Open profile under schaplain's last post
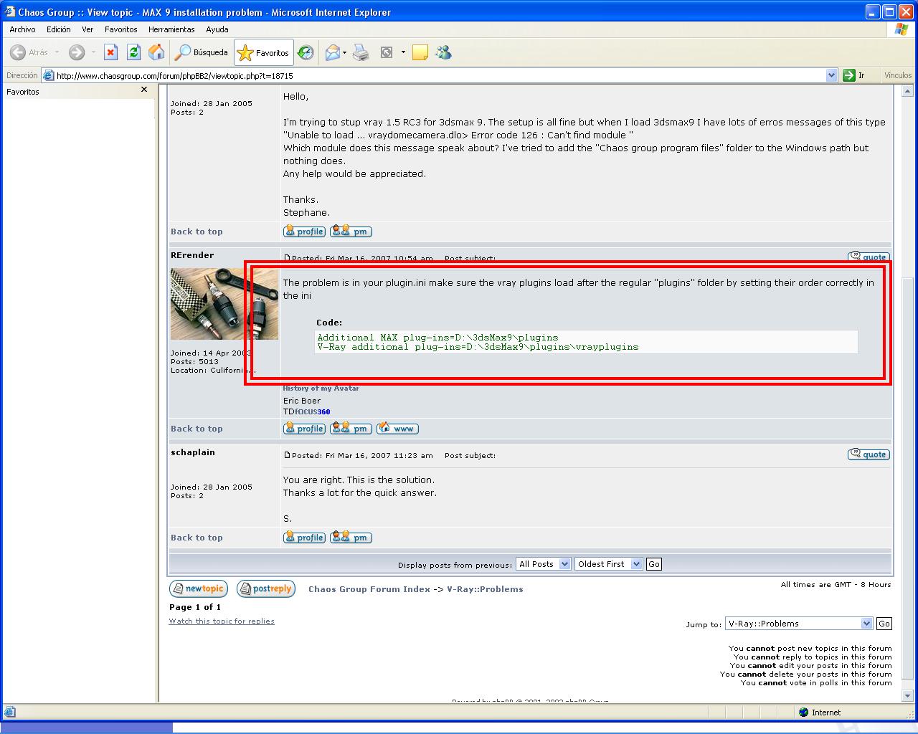Screen dimensions: 918x734 (x=305, y=538)
